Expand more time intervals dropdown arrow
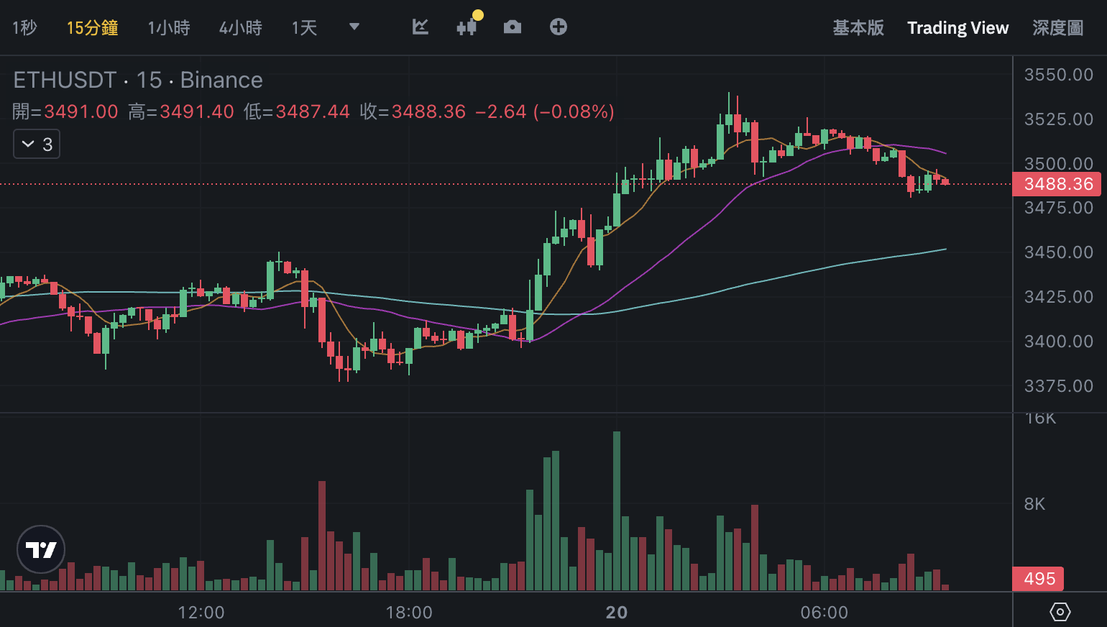This screenshot has height=627, width=1107. tap(354, 27)
